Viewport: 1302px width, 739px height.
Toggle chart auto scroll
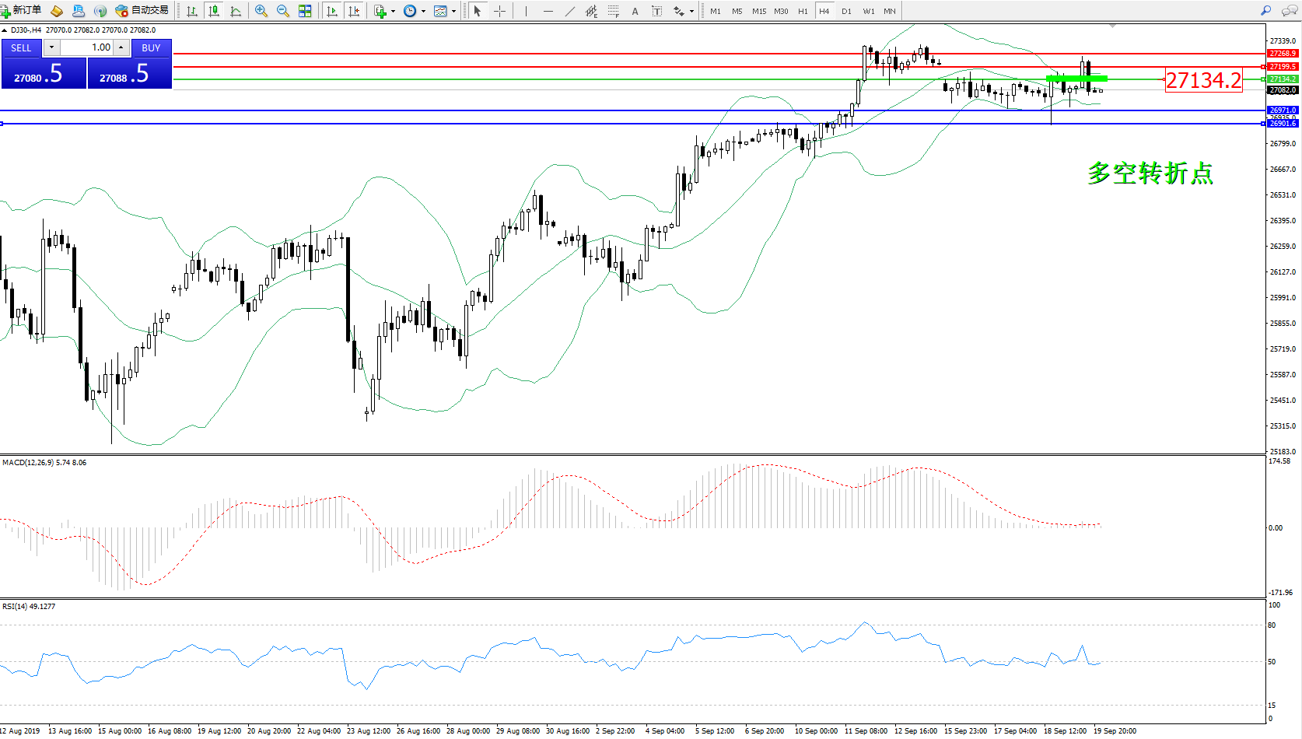point(332,11)
